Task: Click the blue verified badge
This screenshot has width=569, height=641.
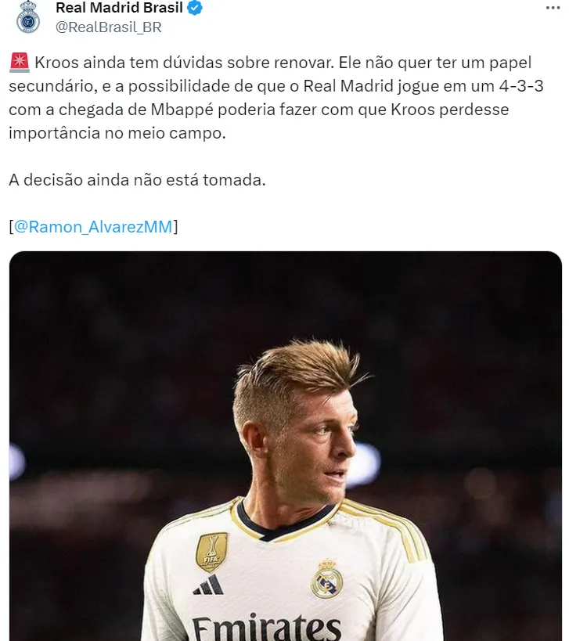Action: tap(195, 8)
